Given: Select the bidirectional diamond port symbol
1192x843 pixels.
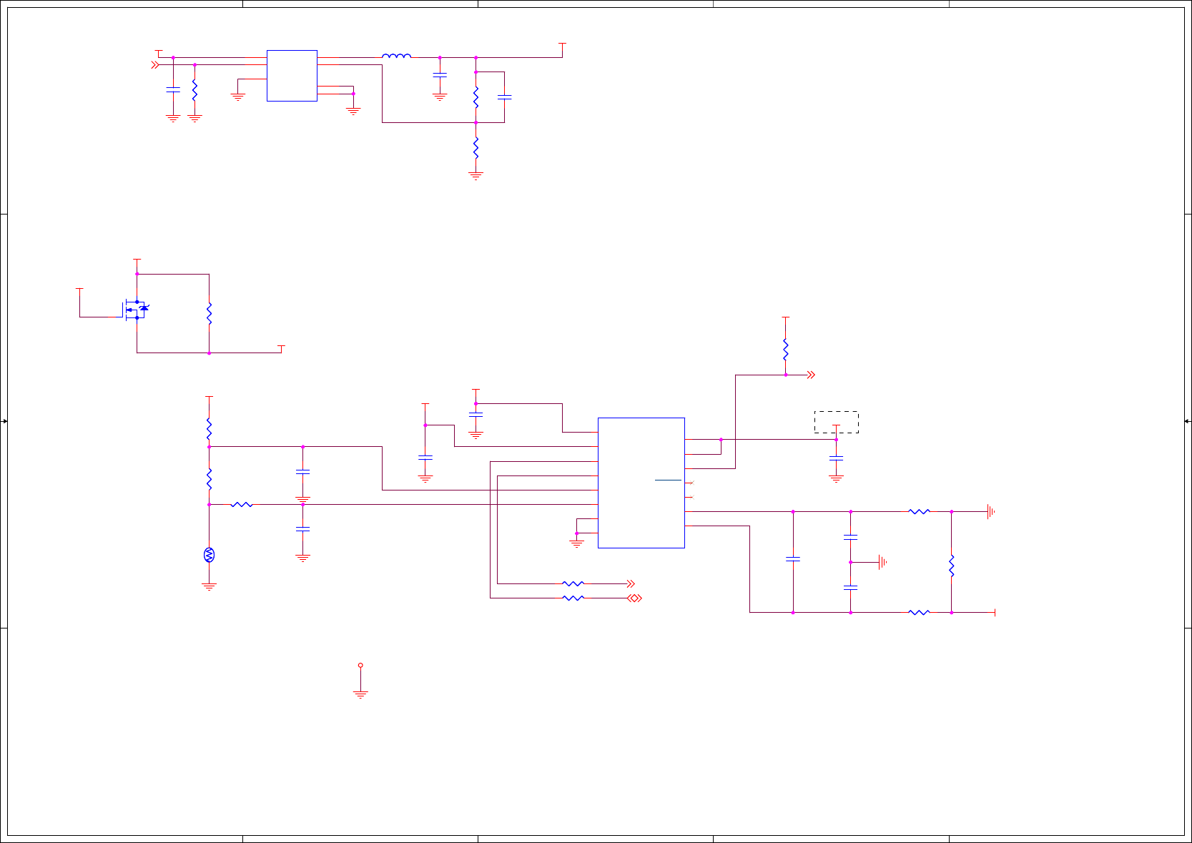Looking at the screenshot, I should tap(635, 598).
